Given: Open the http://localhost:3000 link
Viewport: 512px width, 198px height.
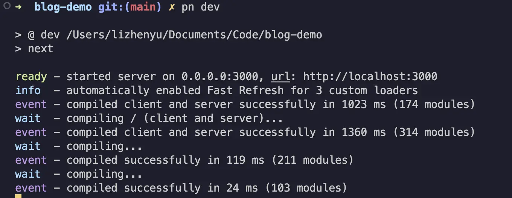Looking at the screenshot, I should pos(370,76).
